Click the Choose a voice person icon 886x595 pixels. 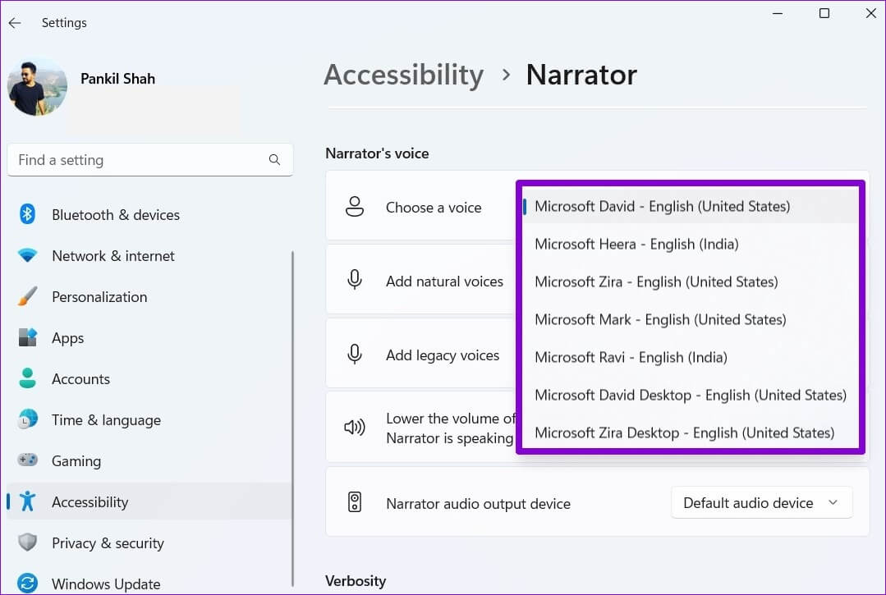(354, 207)
